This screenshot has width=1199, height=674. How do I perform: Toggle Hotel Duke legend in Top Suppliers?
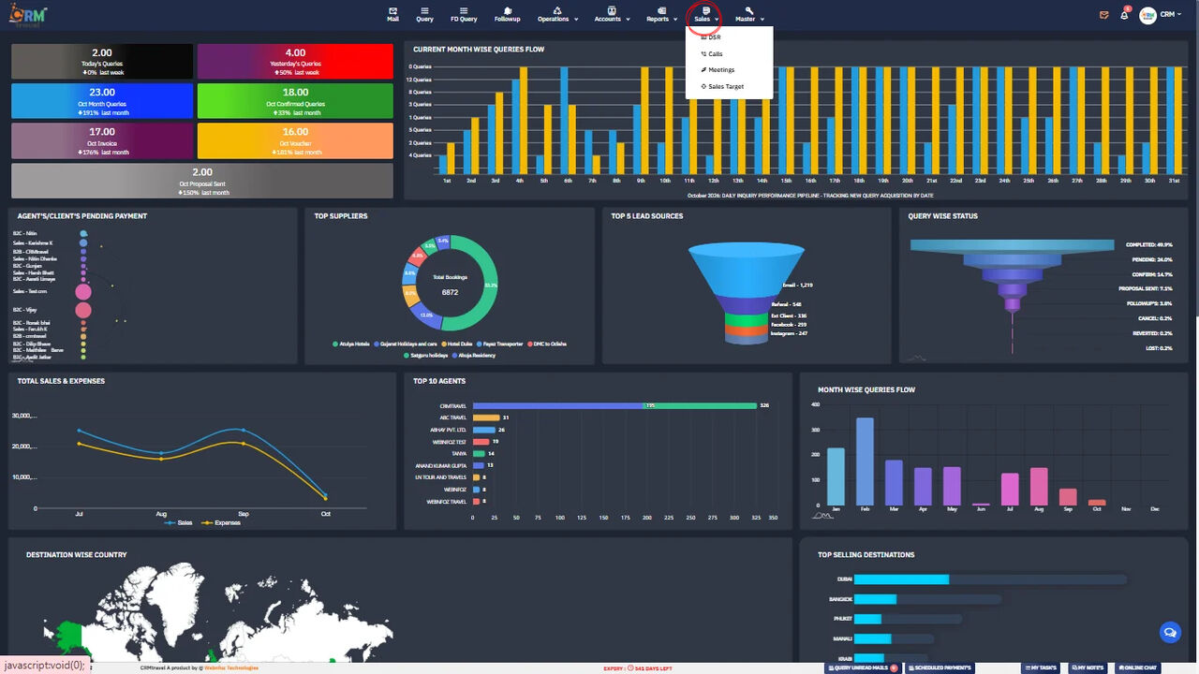pos(456,344)
